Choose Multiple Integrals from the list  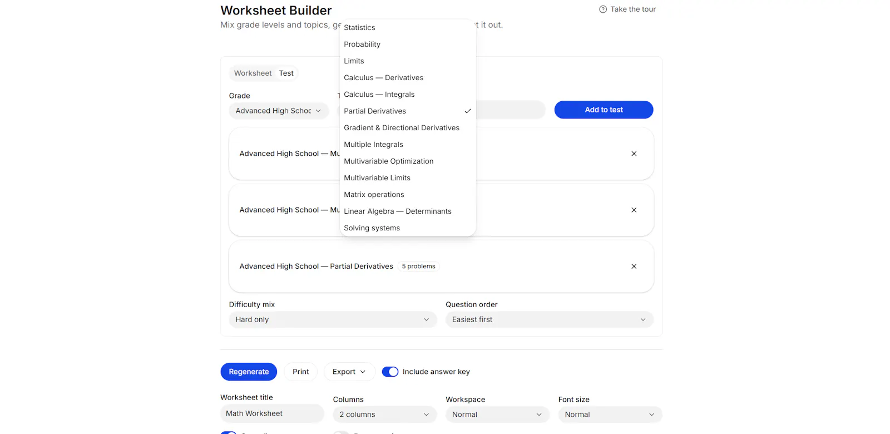408,145
